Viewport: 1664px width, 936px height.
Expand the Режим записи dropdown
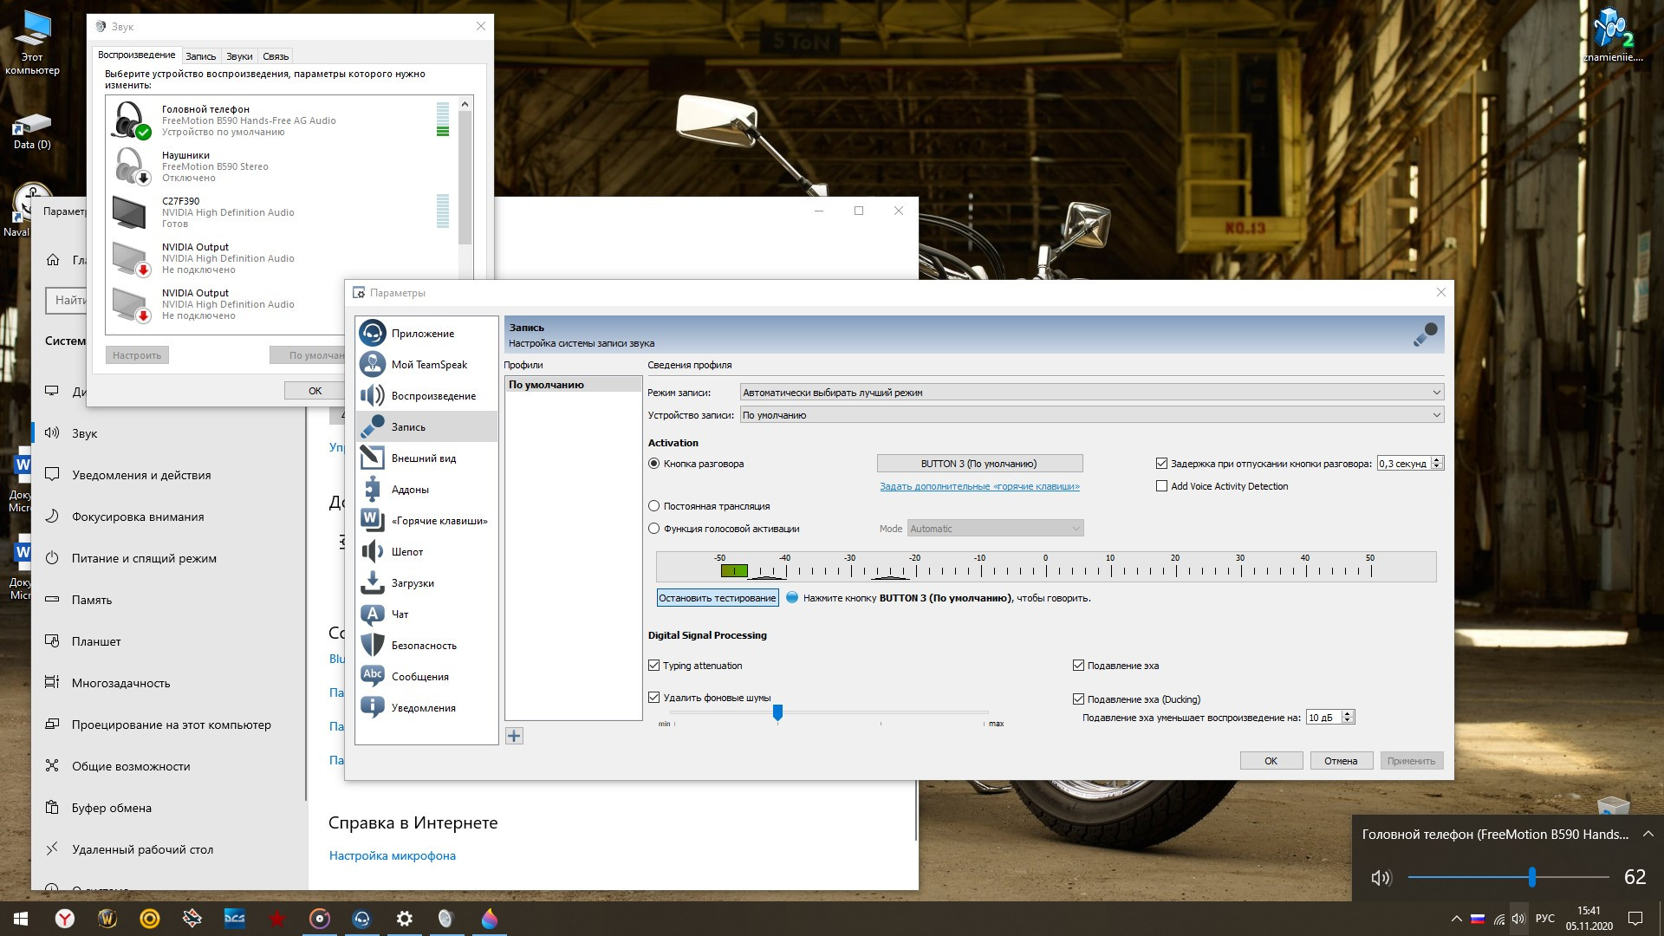[1435, 393]
